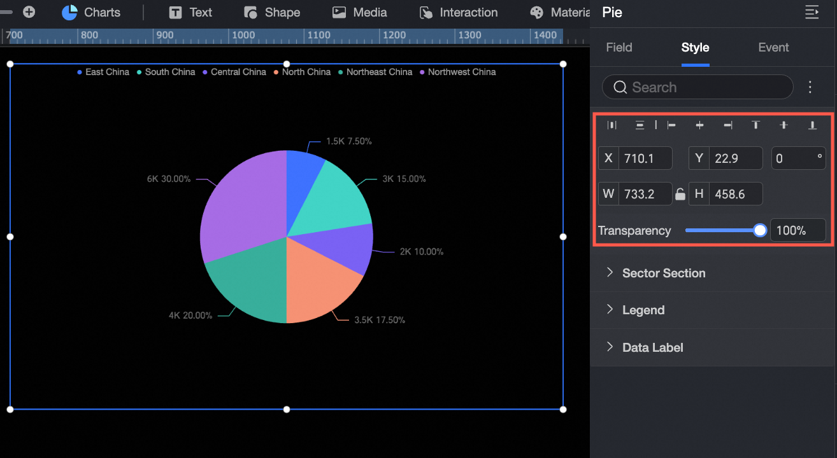Collapse the Pie panel with top-right icon
The image size is (837, 458).
[812, 12]
